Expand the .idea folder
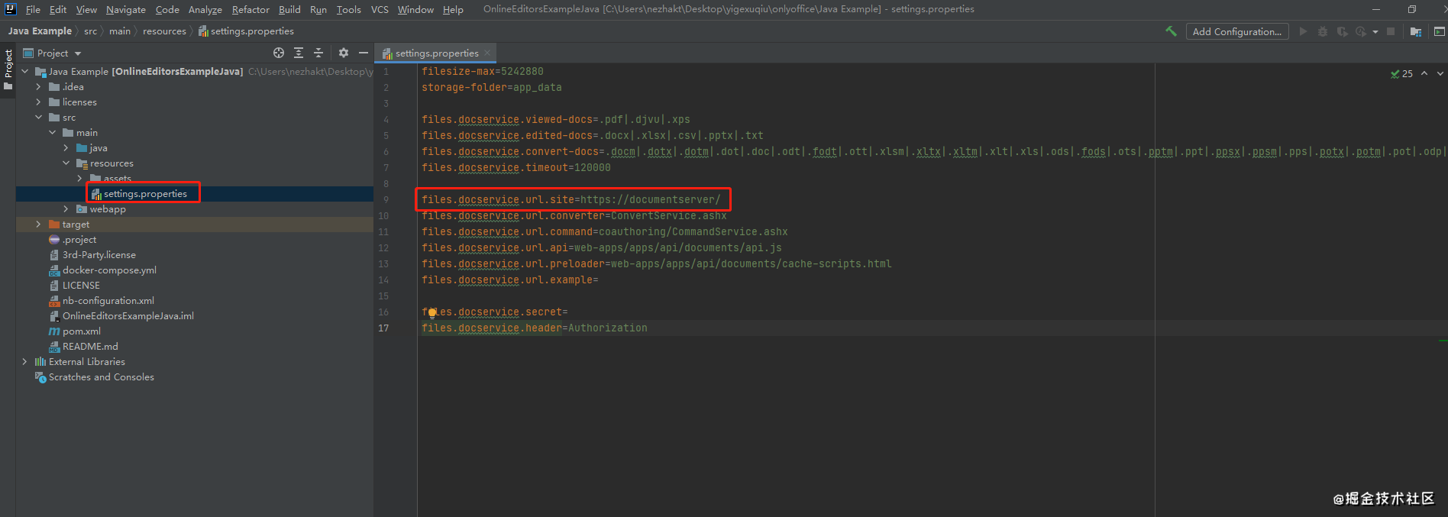This screenshot has height=517, width=1448. pyautogui.click(x=38, y=86)
